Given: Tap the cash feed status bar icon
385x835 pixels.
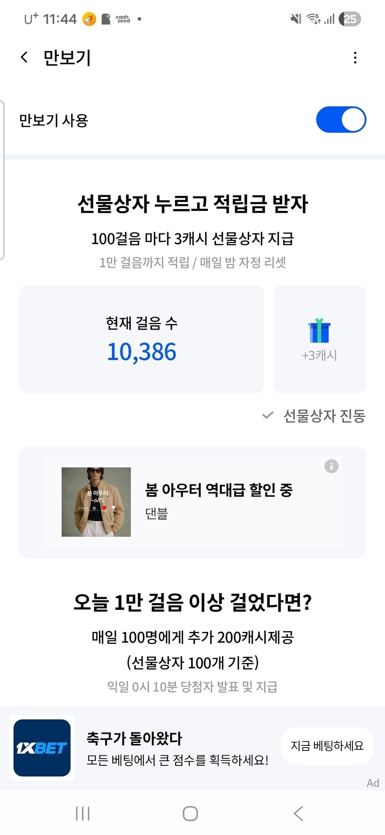Looking at the screenshot, I should coord(122,19).
